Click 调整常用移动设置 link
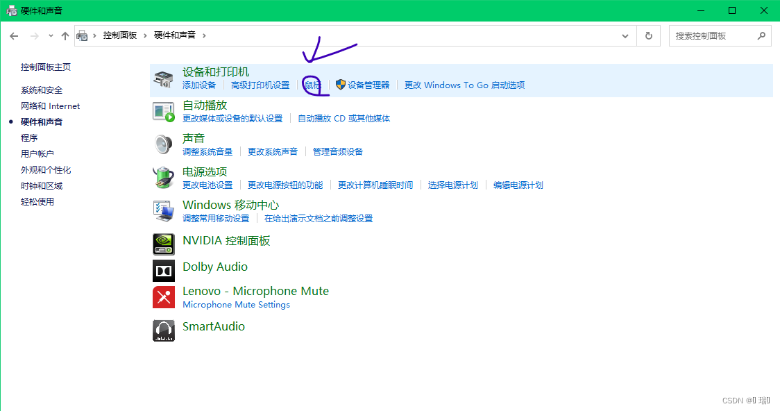780x411 pixels. [x=216, y=219]
